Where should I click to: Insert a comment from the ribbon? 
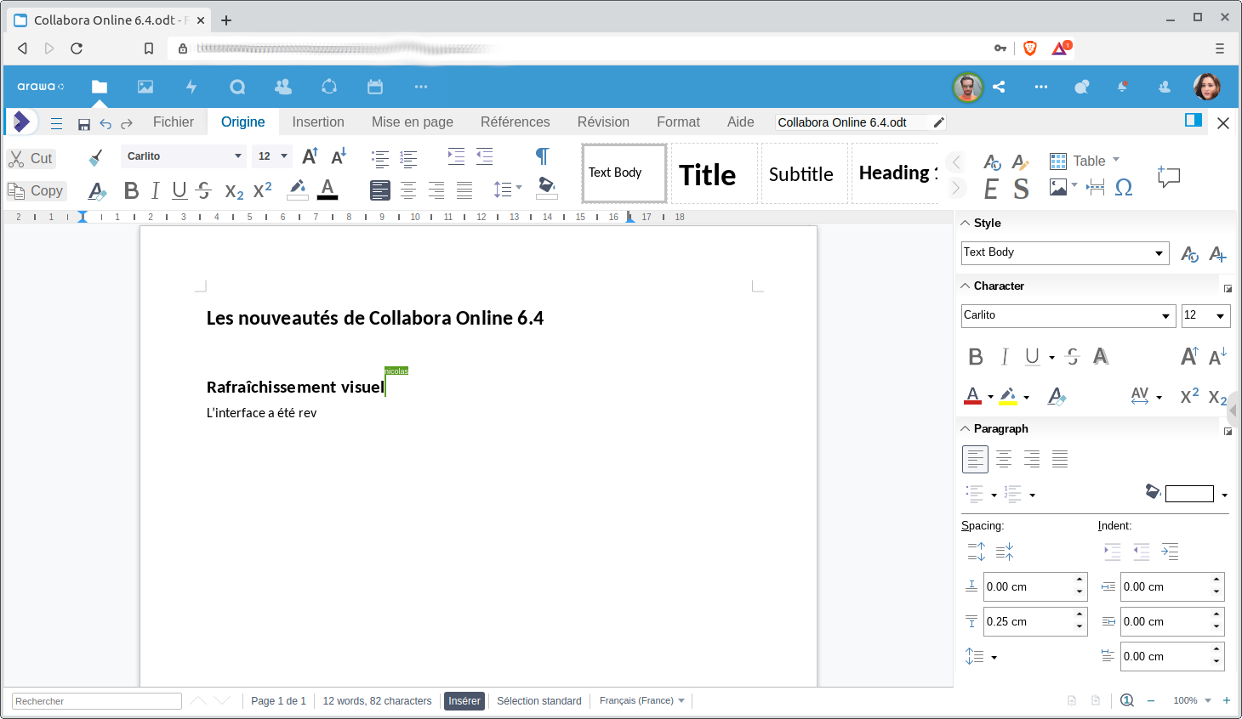pyautogui.click(x=1169, y=176)
